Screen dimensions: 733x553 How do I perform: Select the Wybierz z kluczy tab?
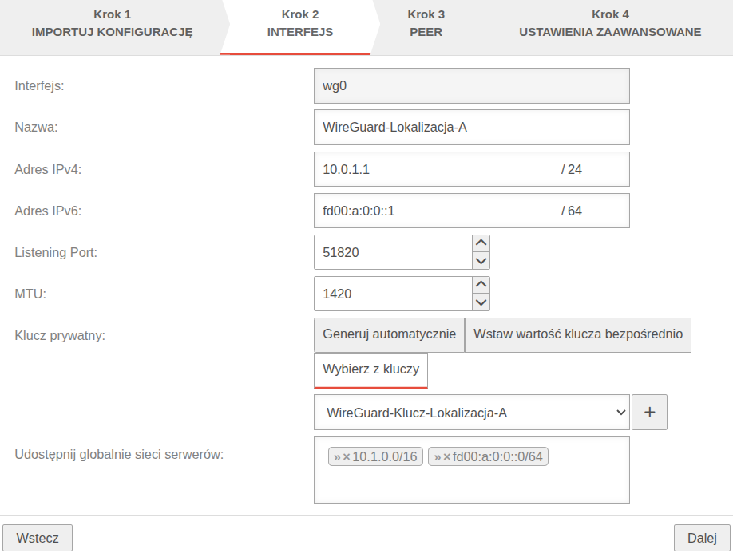[x=370, y=370]
